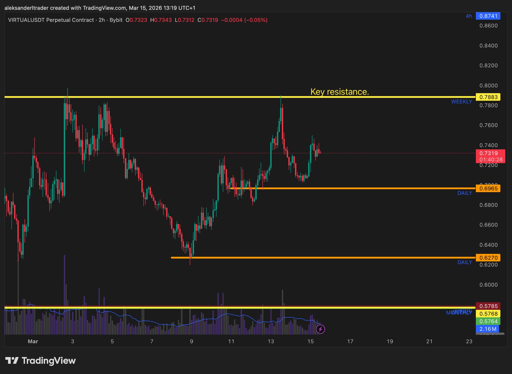Click the orange 0.6270 price label
Screen dimensions: 512x374
pos(488,258)
